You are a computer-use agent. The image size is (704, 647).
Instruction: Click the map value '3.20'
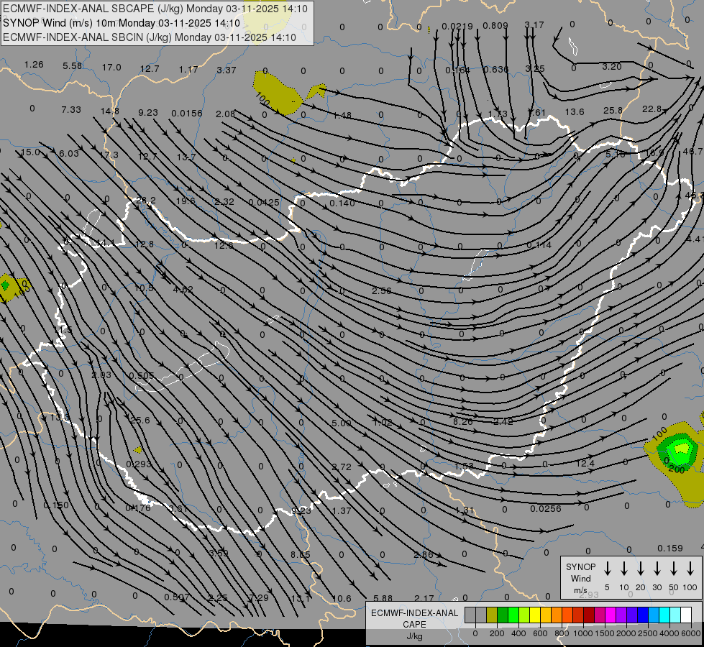click(x=611, y=66)
